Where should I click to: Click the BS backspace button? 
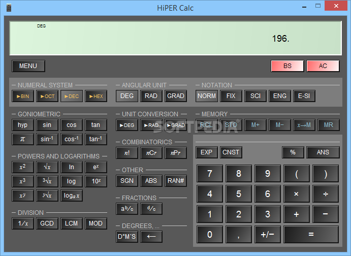point(288,66)
